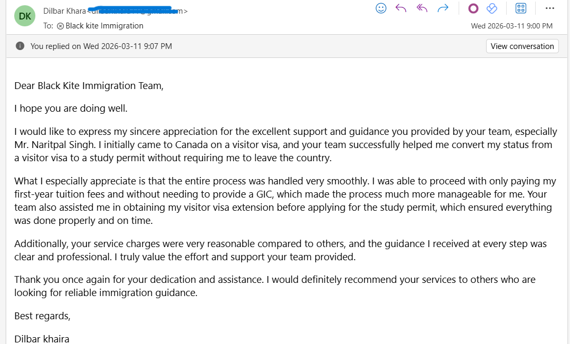Click the Reply All icon
The width and height of the screenshot is (570, 344).
pyautogui.click(x=422, y=8)
